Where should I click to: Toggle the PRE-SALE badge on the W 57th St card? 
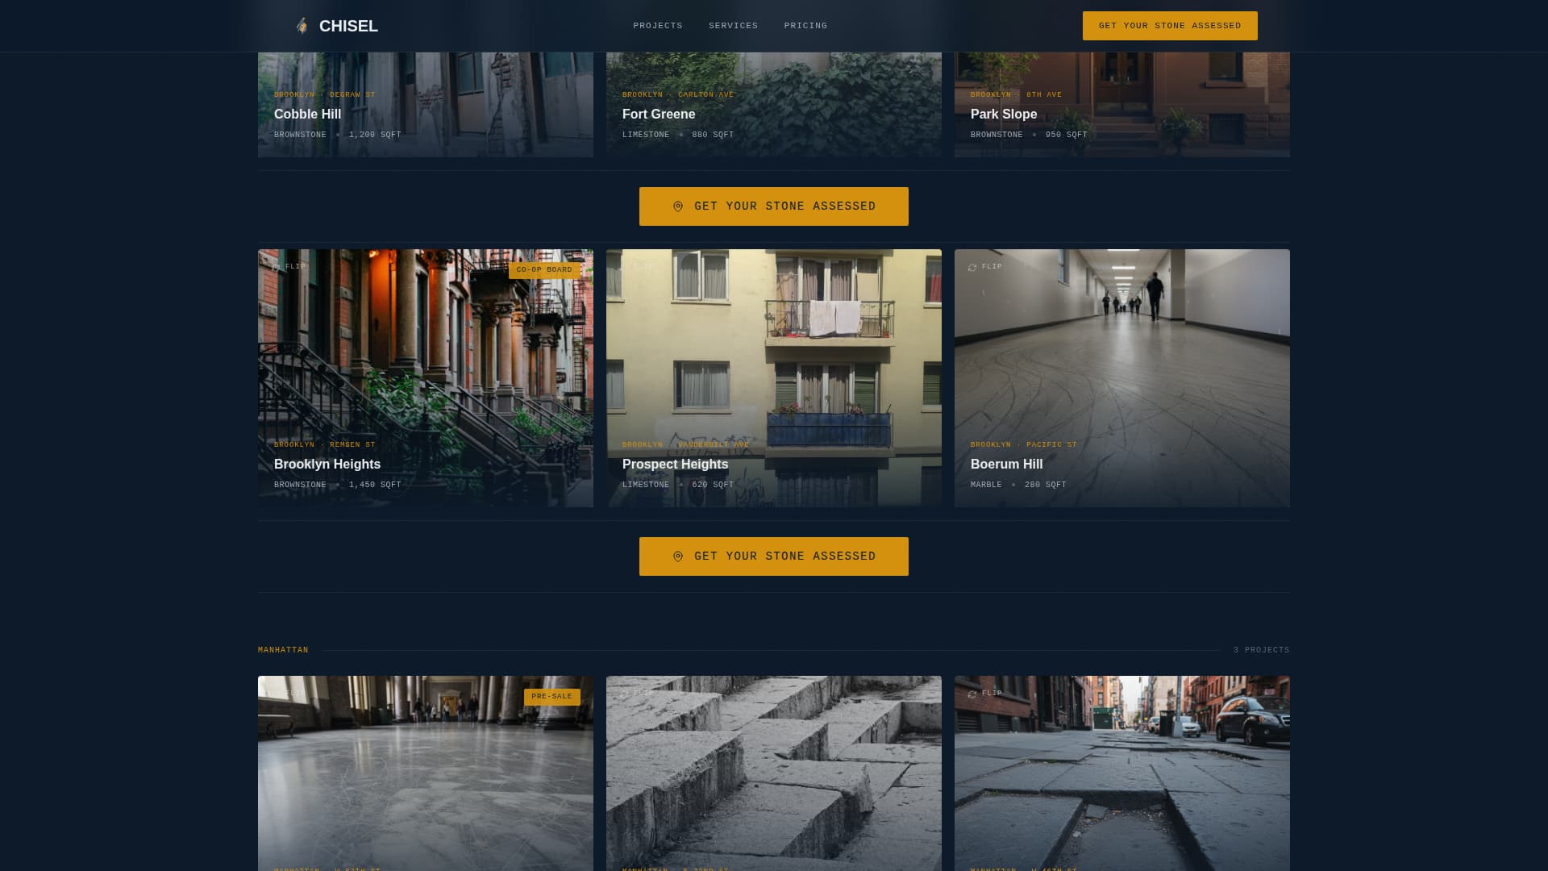point(551,696)
